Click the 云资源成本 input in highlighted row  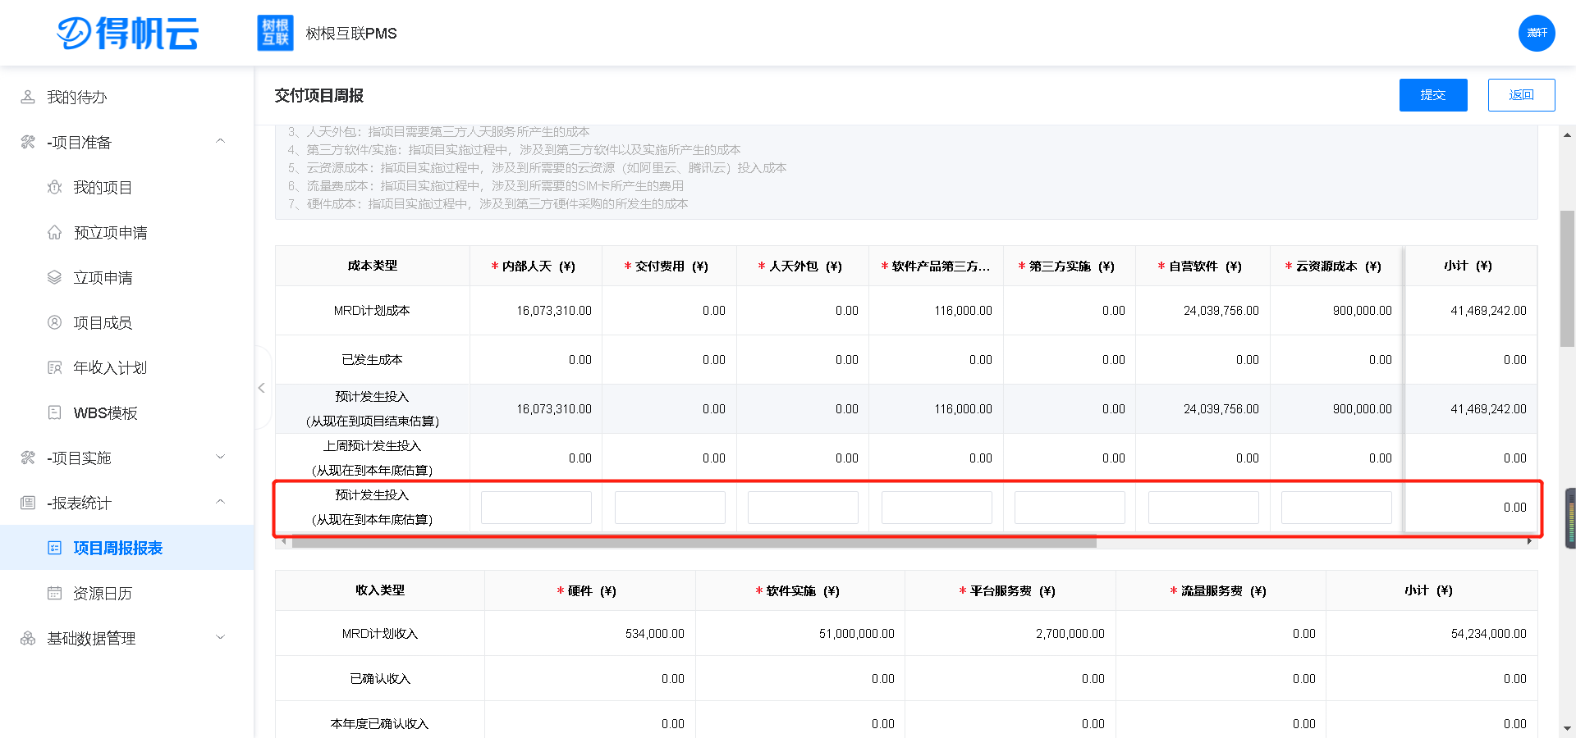[x=1336, y=508]
